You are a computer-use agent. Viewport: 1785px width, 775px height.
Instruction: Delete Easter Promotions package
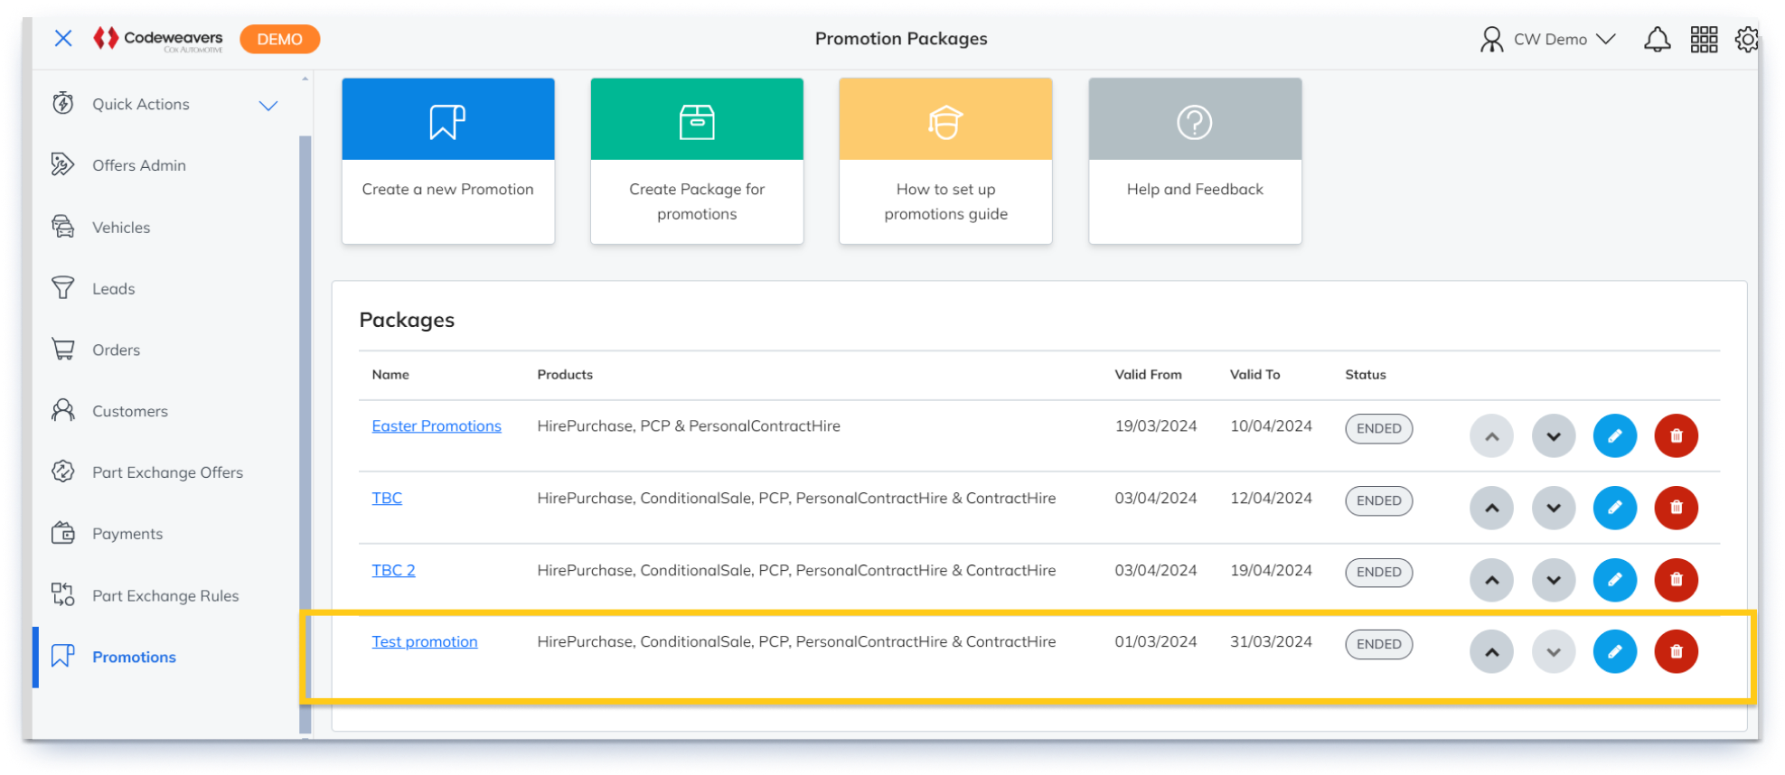(x=1676, y=436)
